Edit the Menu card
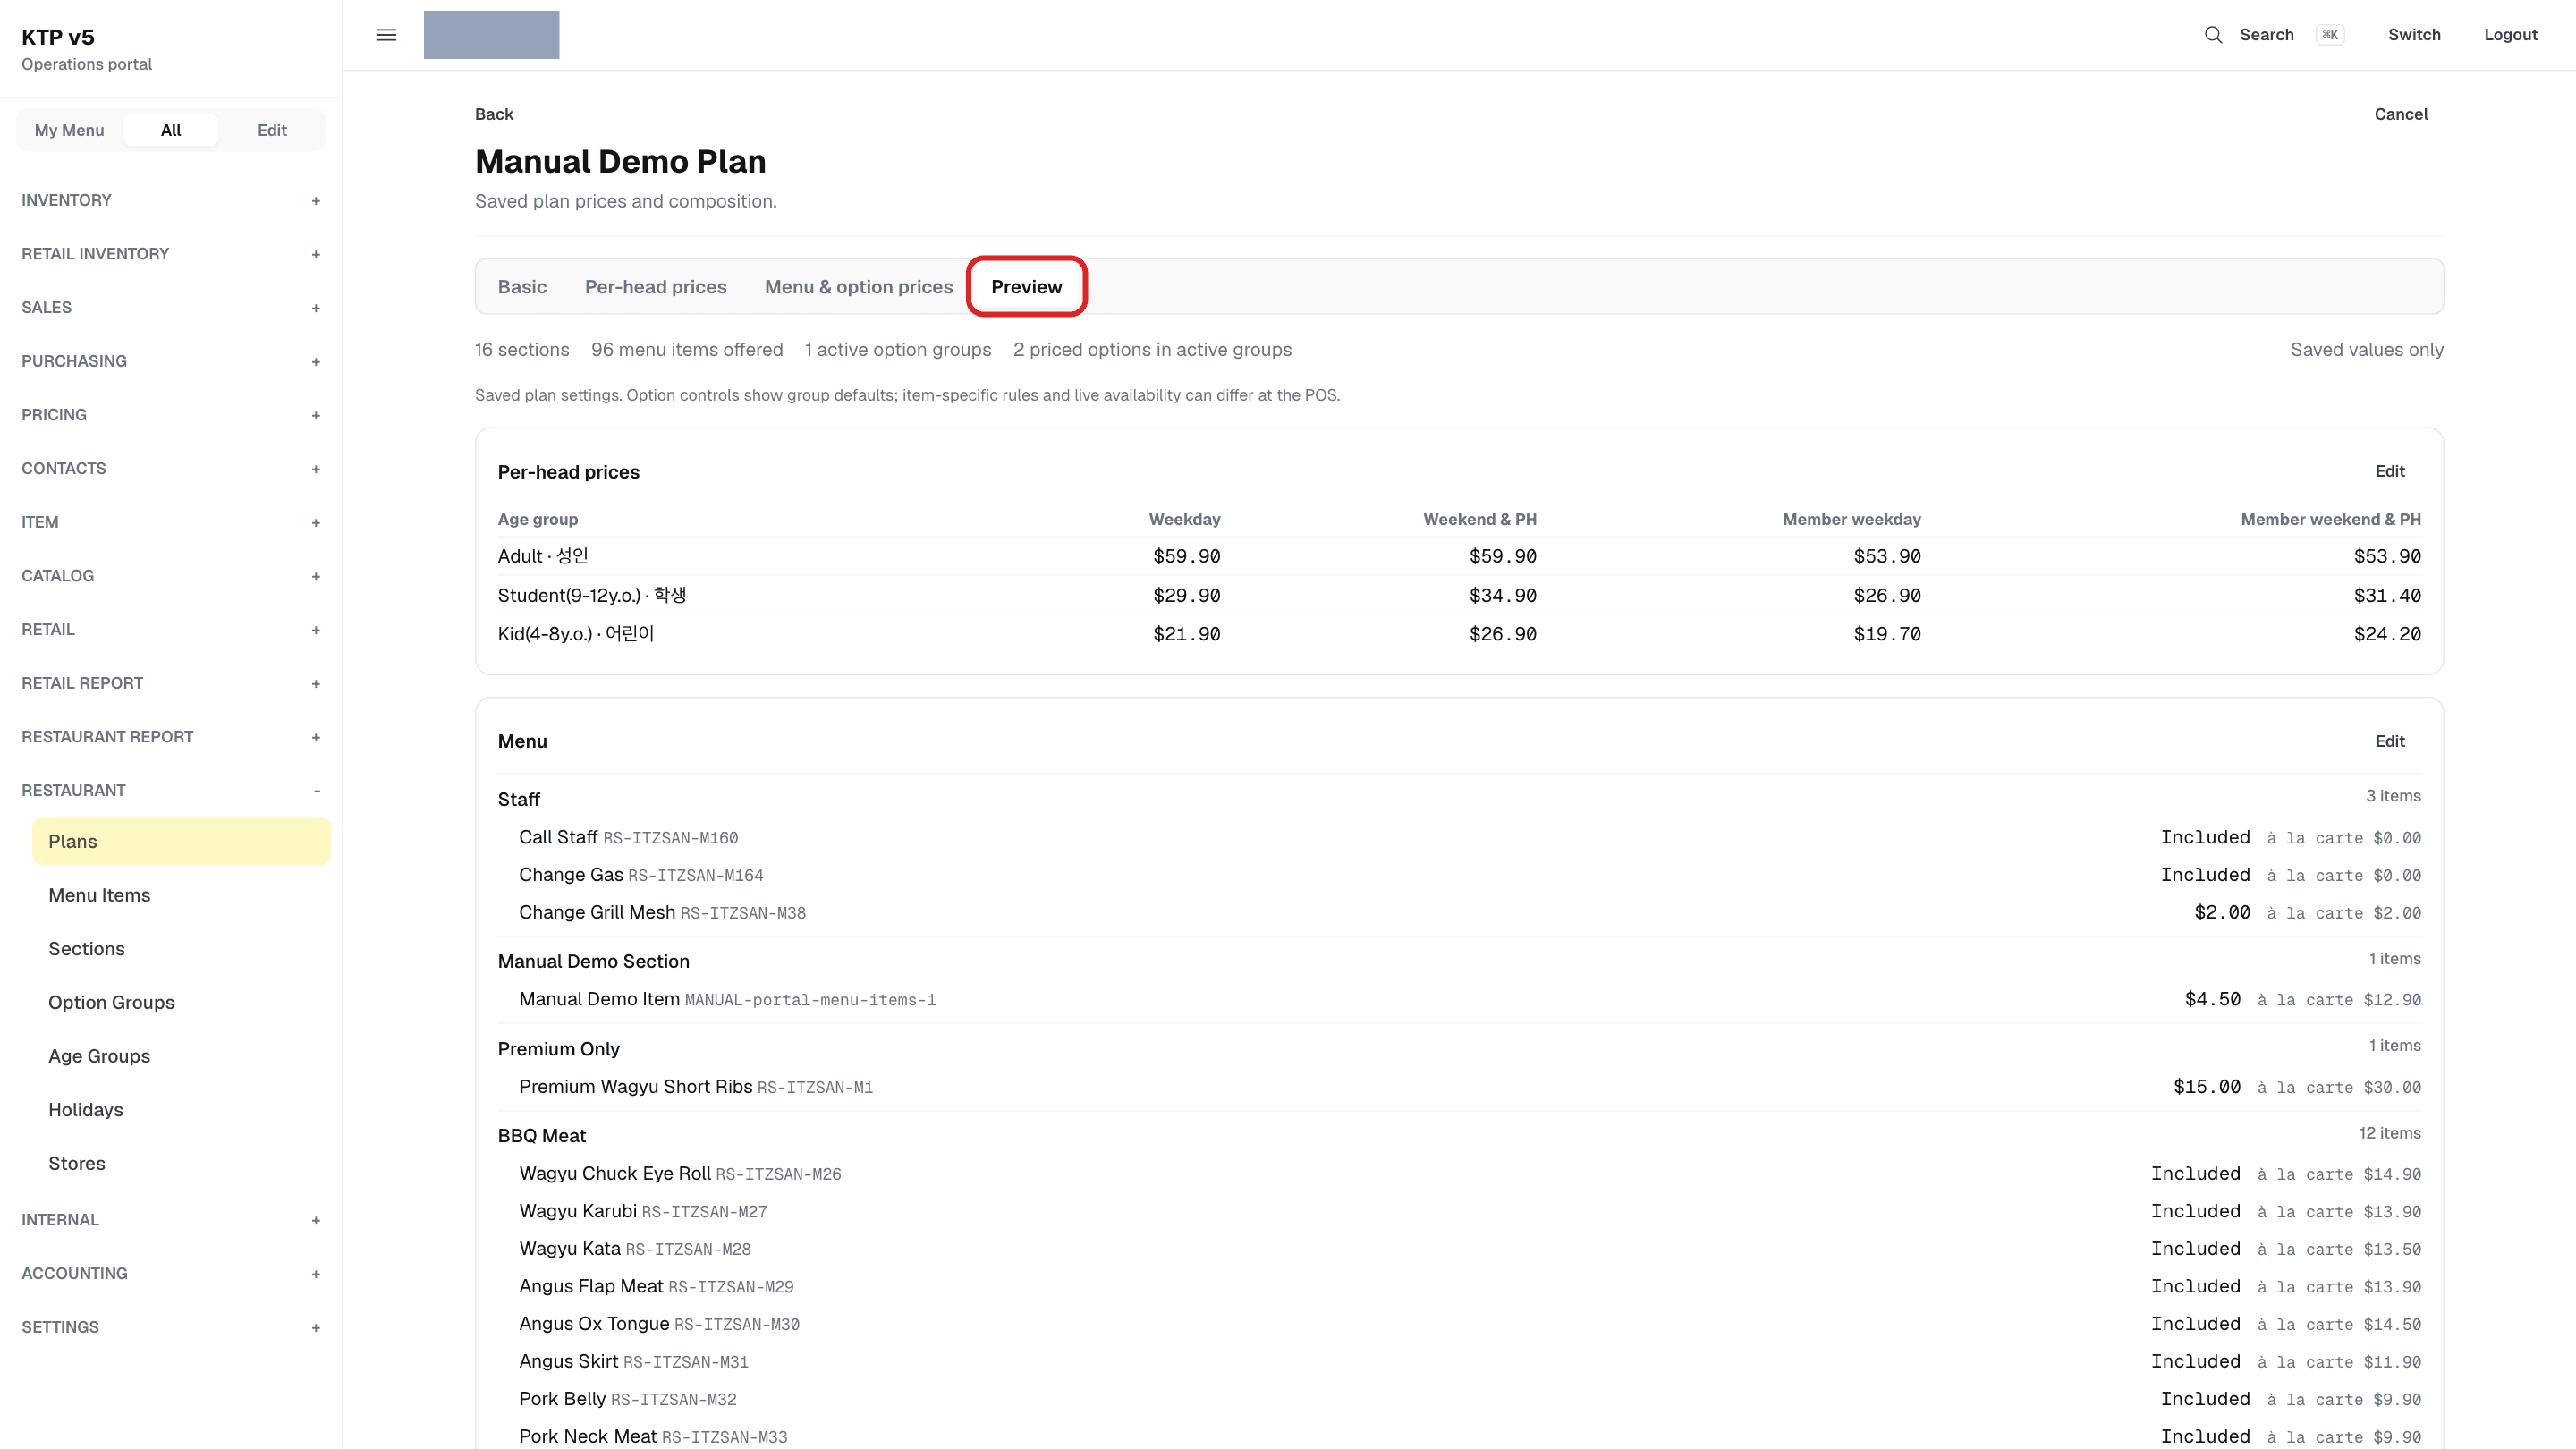This screenshot has height=1449, width=2576. 2390,741
